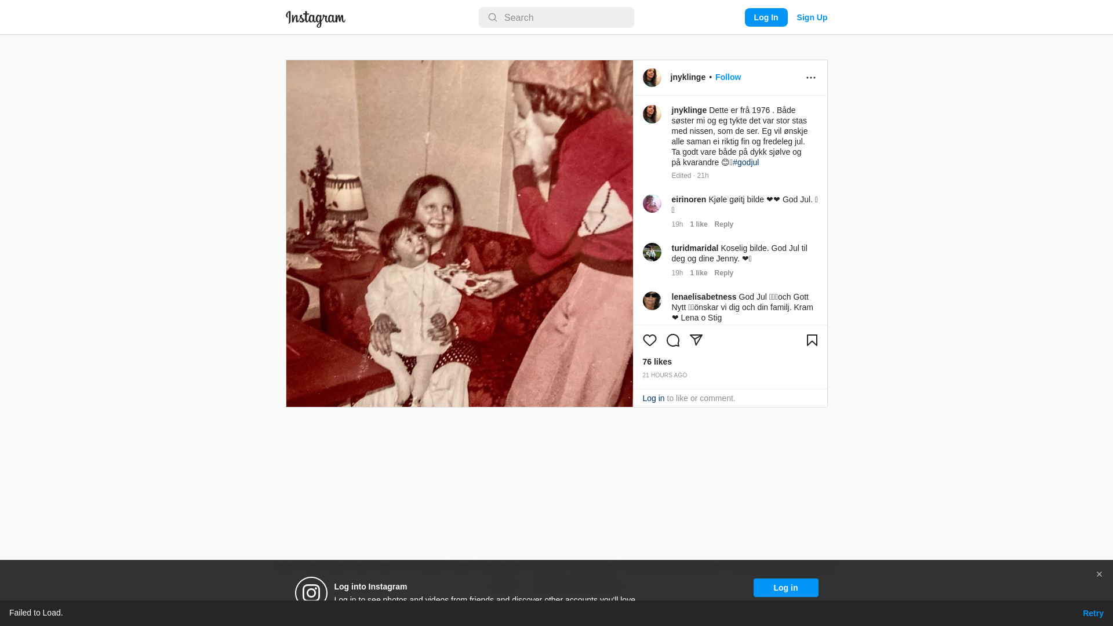Open the #godjul hashtag
The height and width of the screenshot is (626, 1113).
tap(745, 162)
